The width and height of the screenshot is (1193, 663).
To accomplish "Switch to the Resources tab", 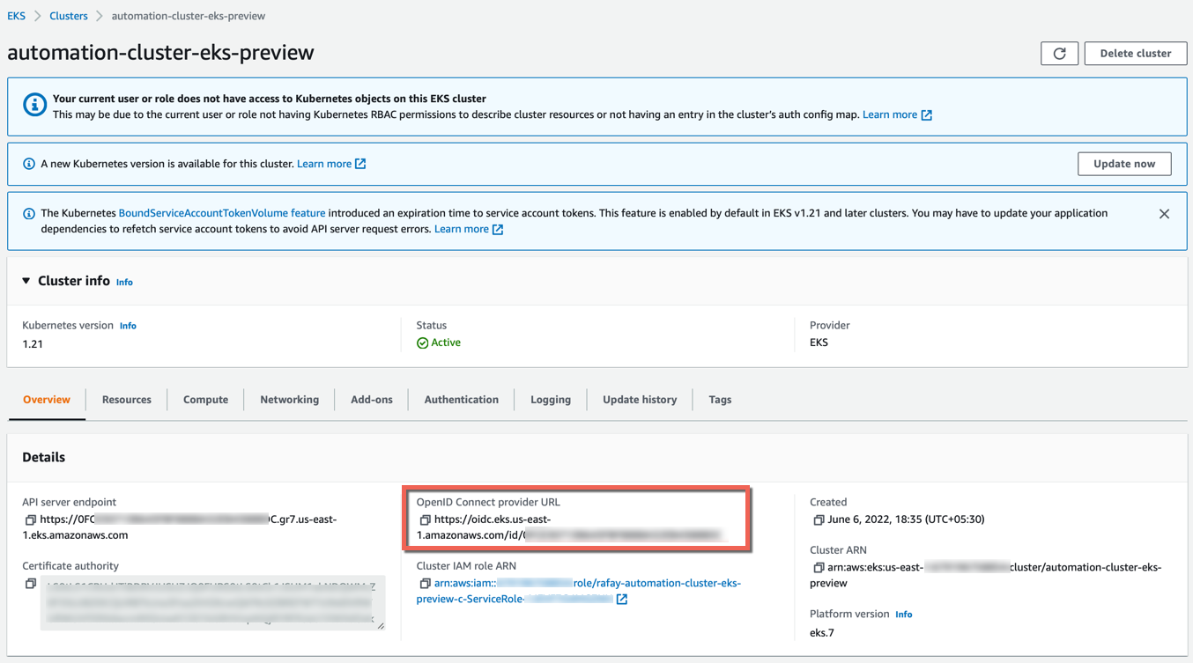I will (x=127, y=400).
